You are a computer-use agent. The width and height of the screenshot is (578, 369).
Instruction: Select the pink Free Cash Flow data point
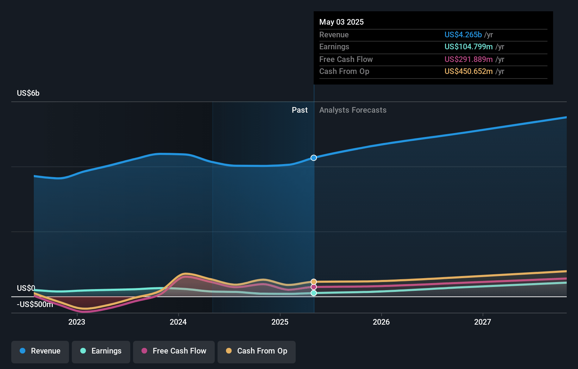coord(314,287)
